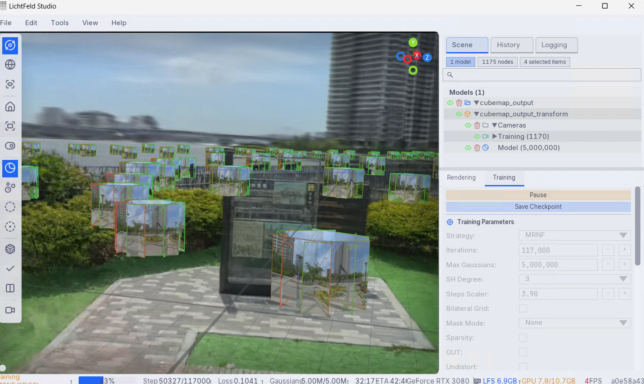
Task: Increase Iterations with the plus stepper
Action: click(x=625, y=250)
